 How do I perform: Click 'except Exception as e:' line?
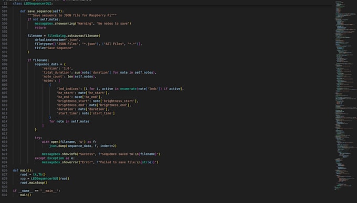coord(55,158)
